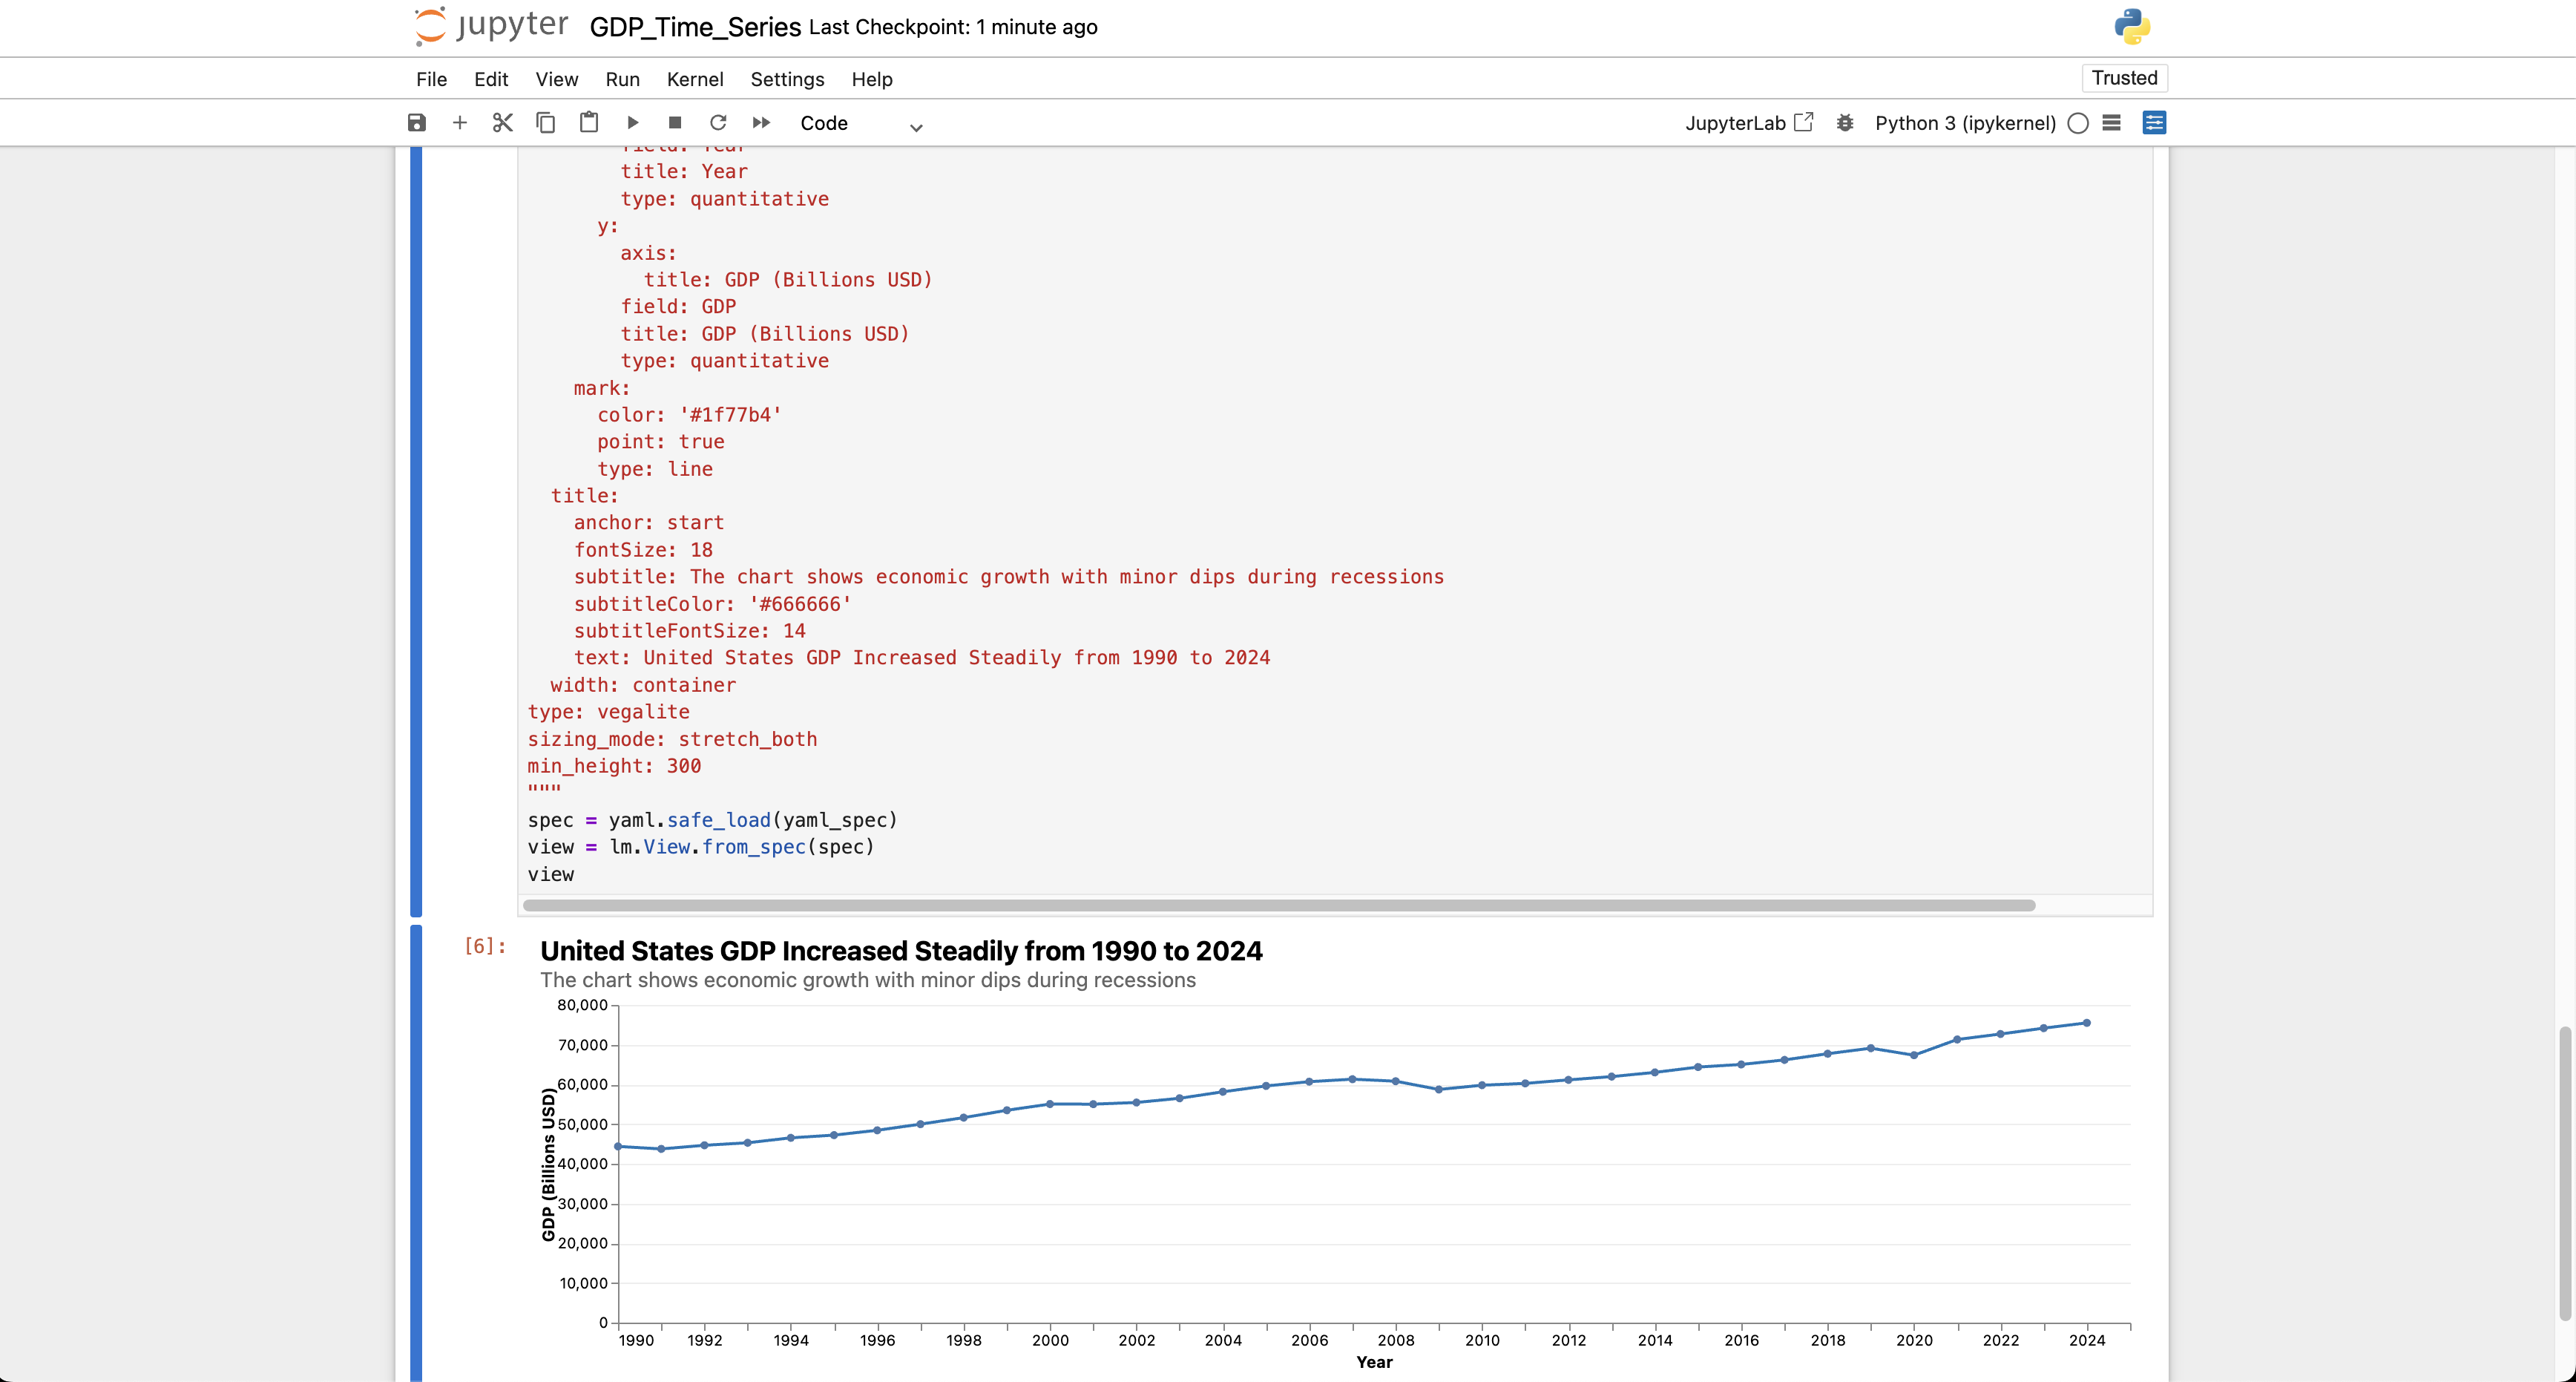Enable the debugger bug icon
This screenshot has height=1382, width=2576.
pos(1845,123)
